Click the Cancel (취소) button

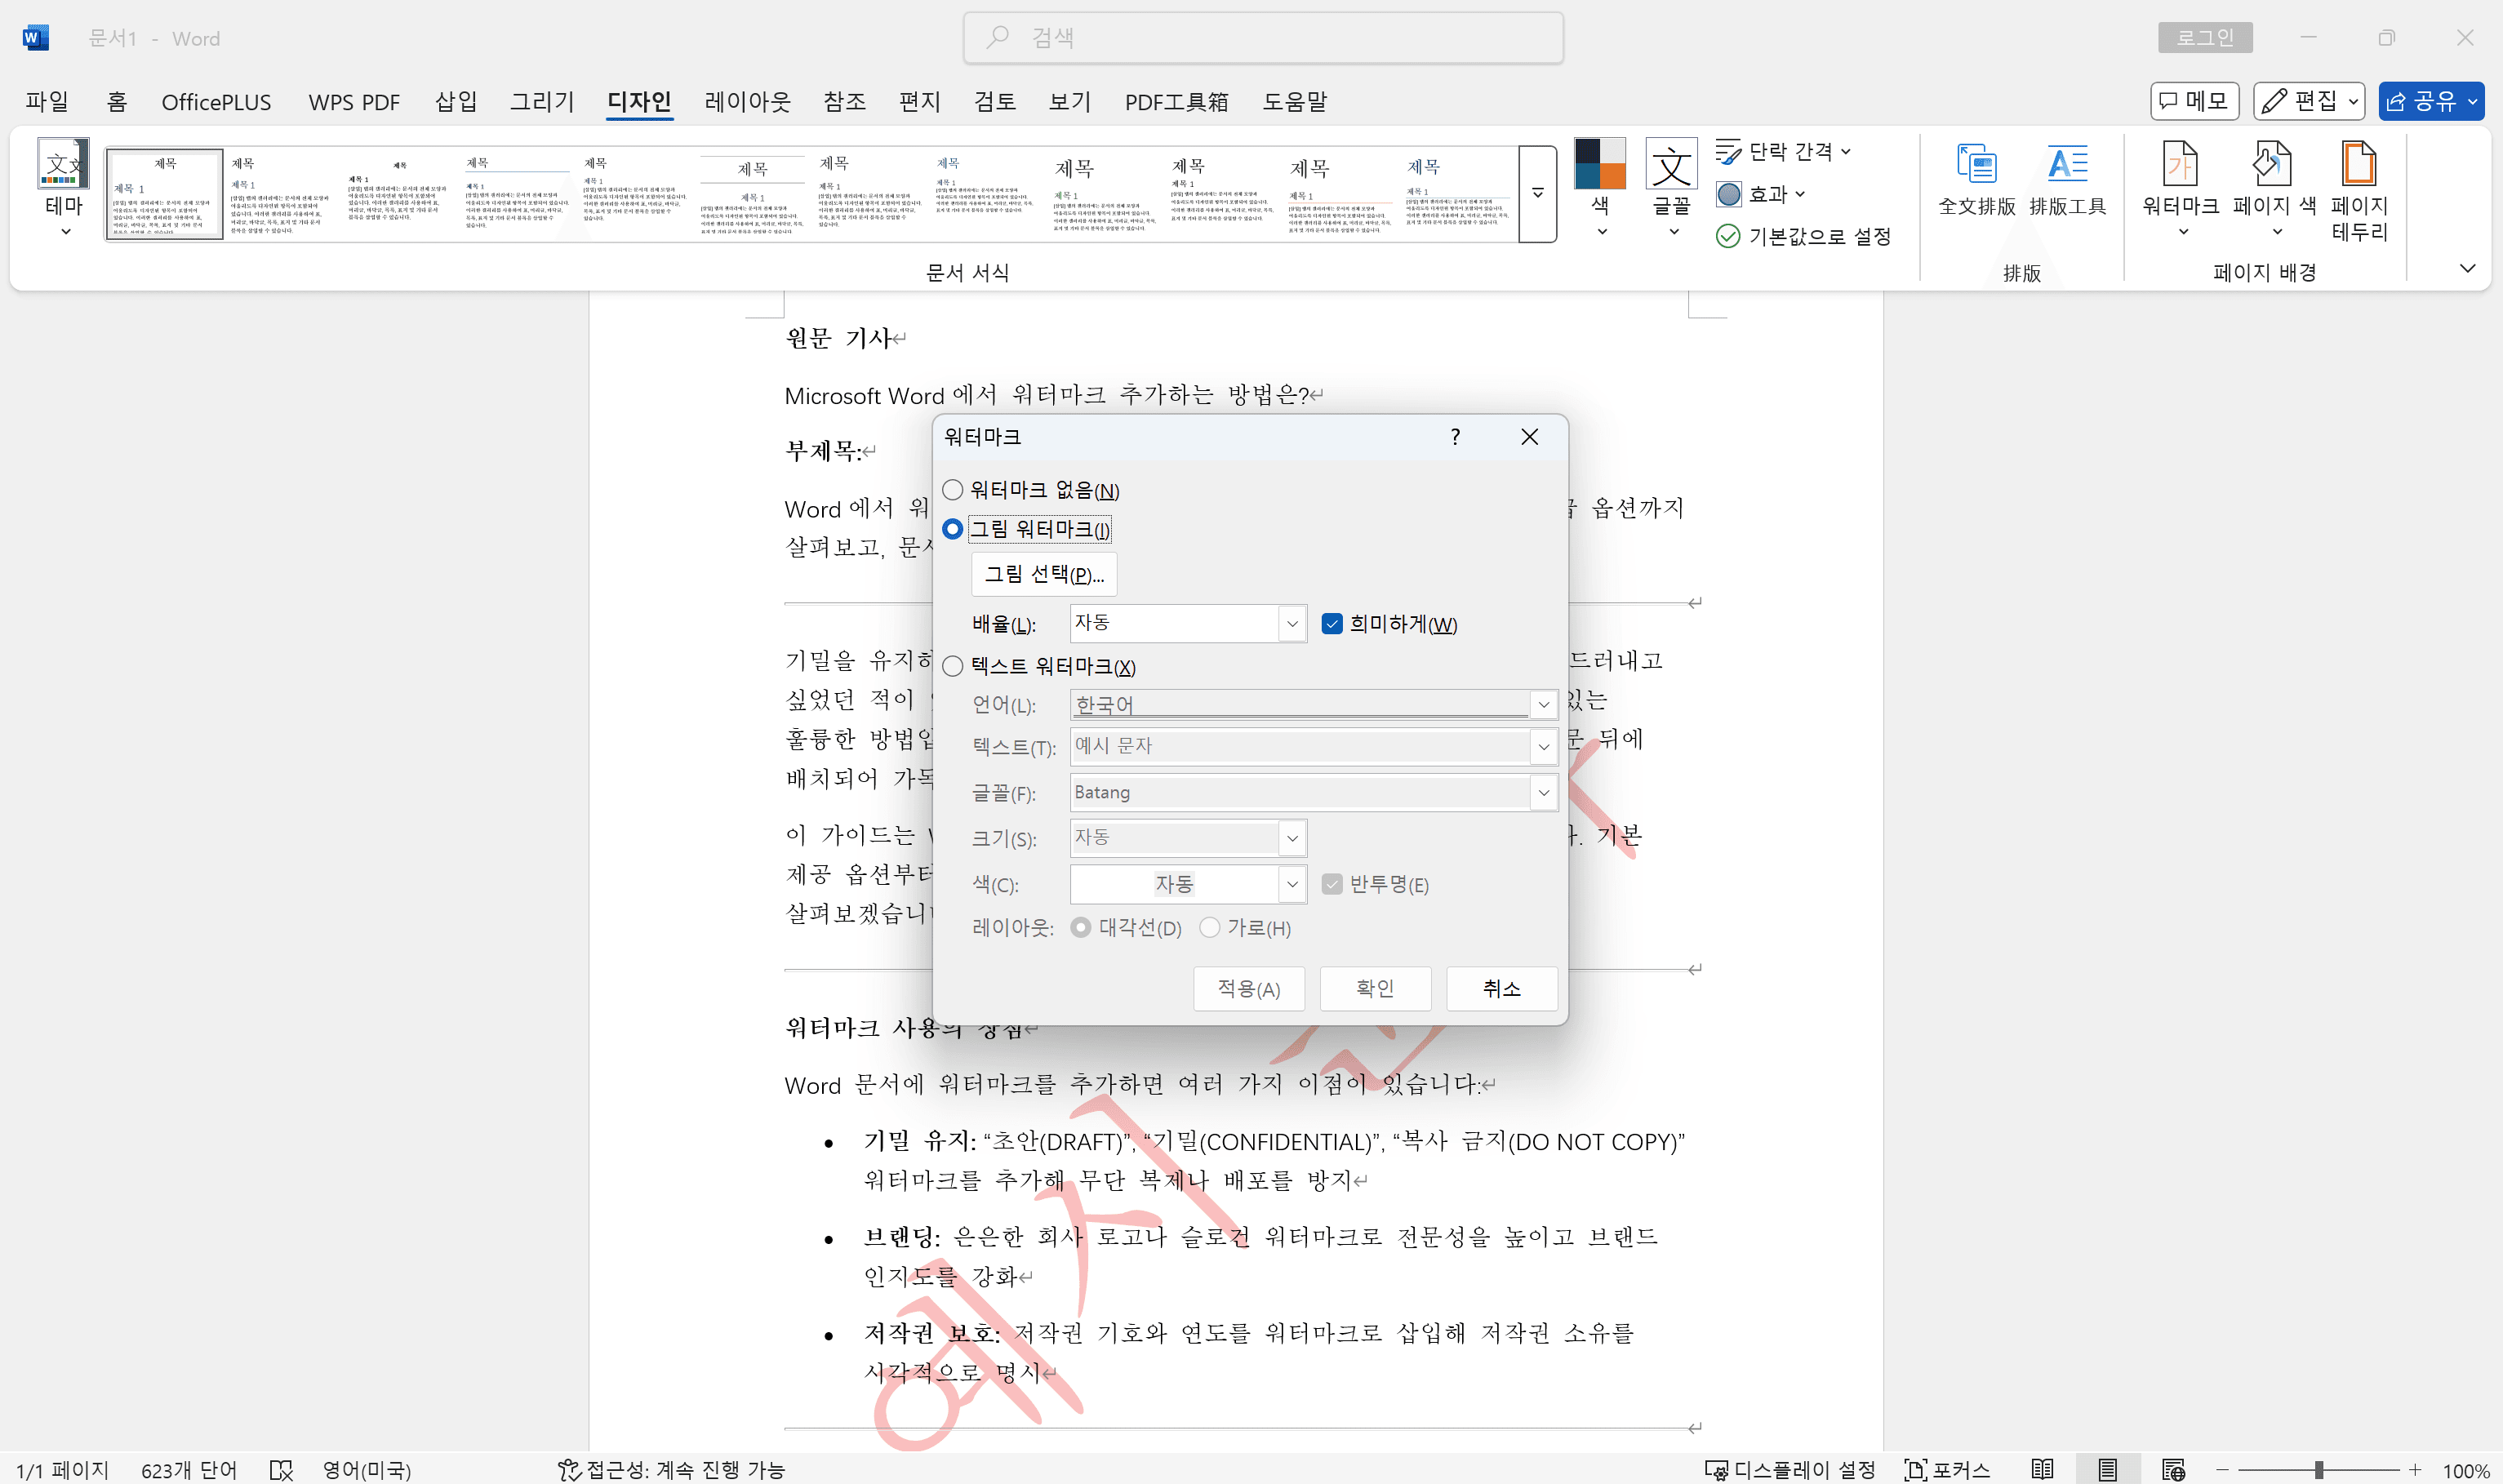1501,989
